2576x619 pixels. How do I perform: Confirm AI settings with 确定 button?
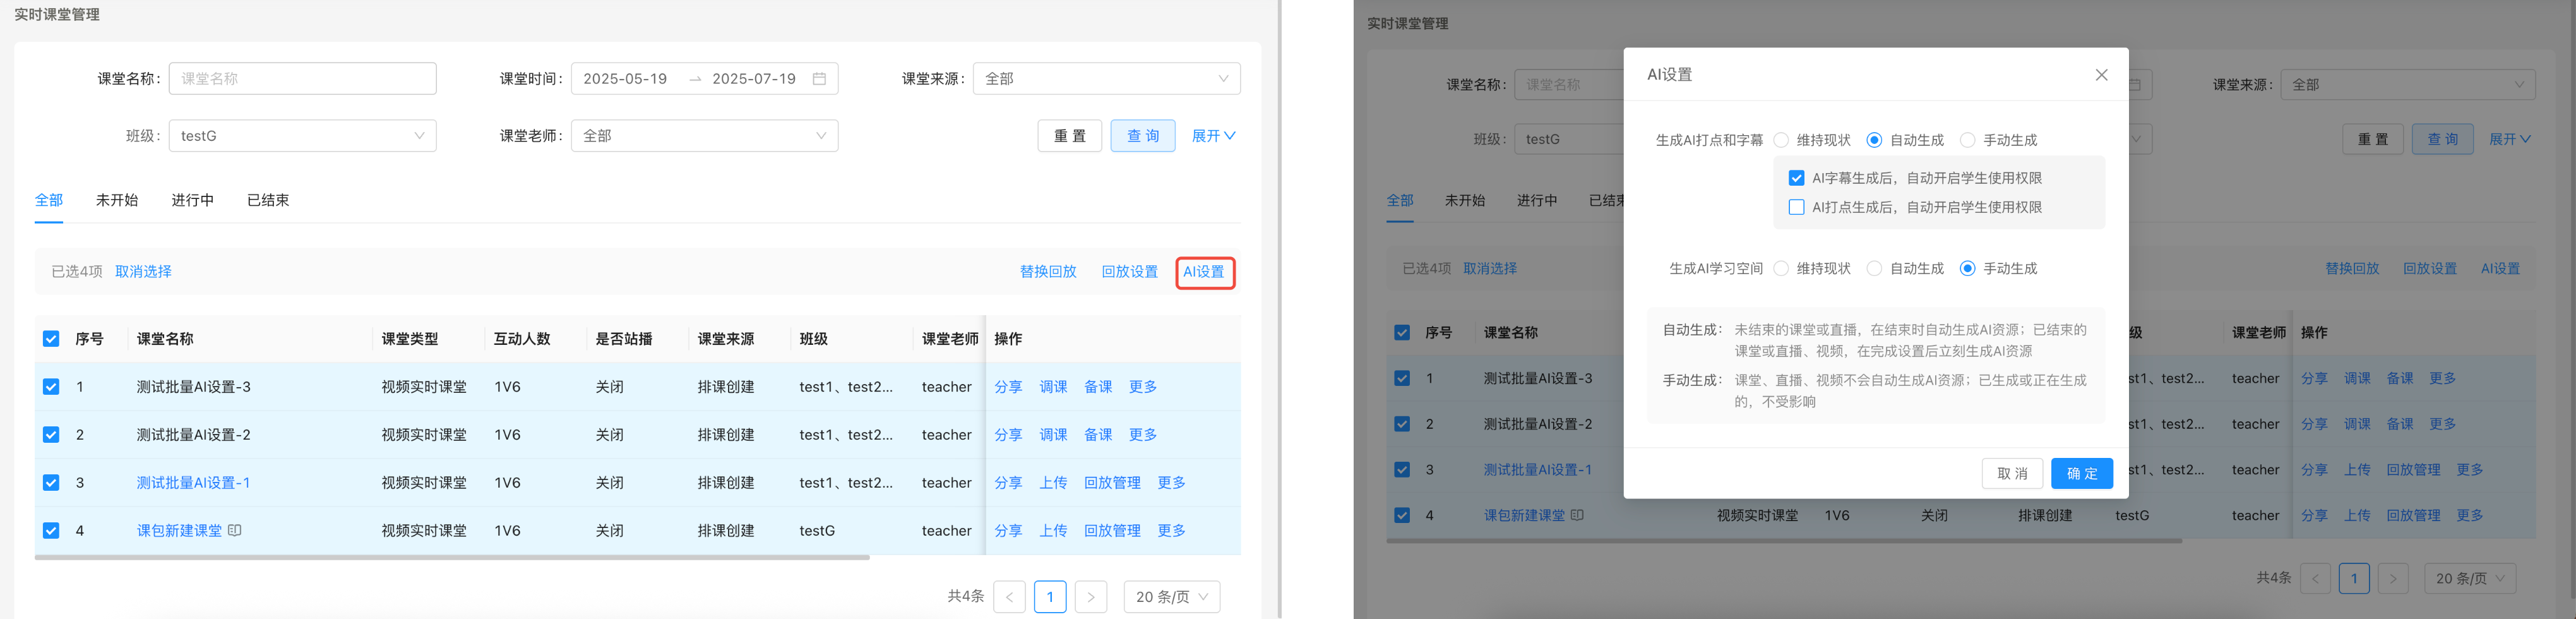point(2082,474)
